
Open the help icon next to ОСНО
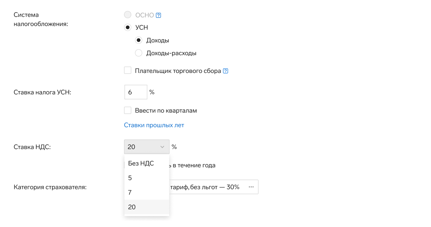tap(158, 15)
